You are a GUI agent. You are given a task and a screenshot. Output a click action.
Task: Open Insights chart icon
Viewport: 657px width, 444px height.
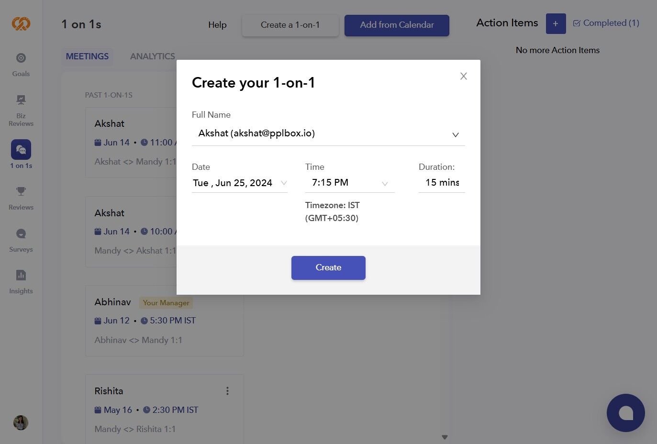click(x=21, y=275)
